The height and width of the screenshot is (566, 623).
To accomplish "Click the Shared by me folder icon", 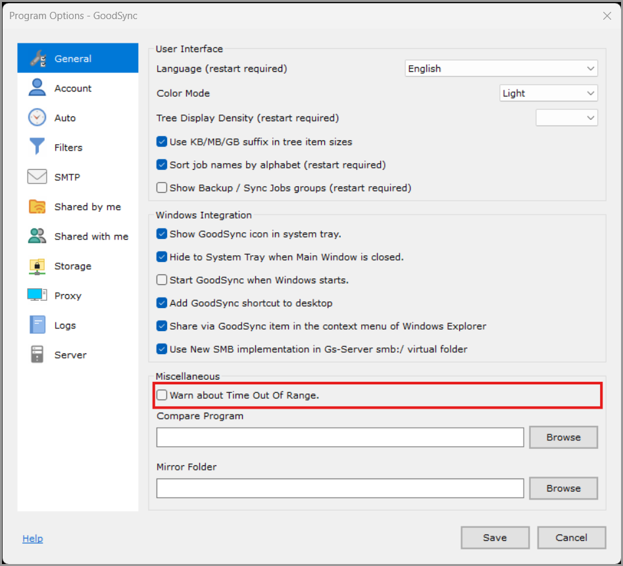I will pyautogui.click(x=37, y=207).
